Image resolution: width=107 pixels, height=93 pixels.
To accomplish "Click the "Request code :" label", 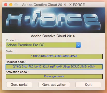I will tap(16, 62).
